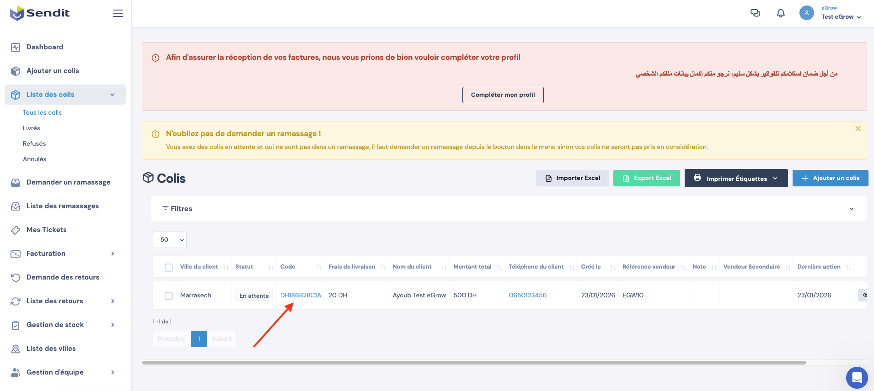Navigate to Dashboard
Viewport: 874px width, 391px height.
pos(45,47)
